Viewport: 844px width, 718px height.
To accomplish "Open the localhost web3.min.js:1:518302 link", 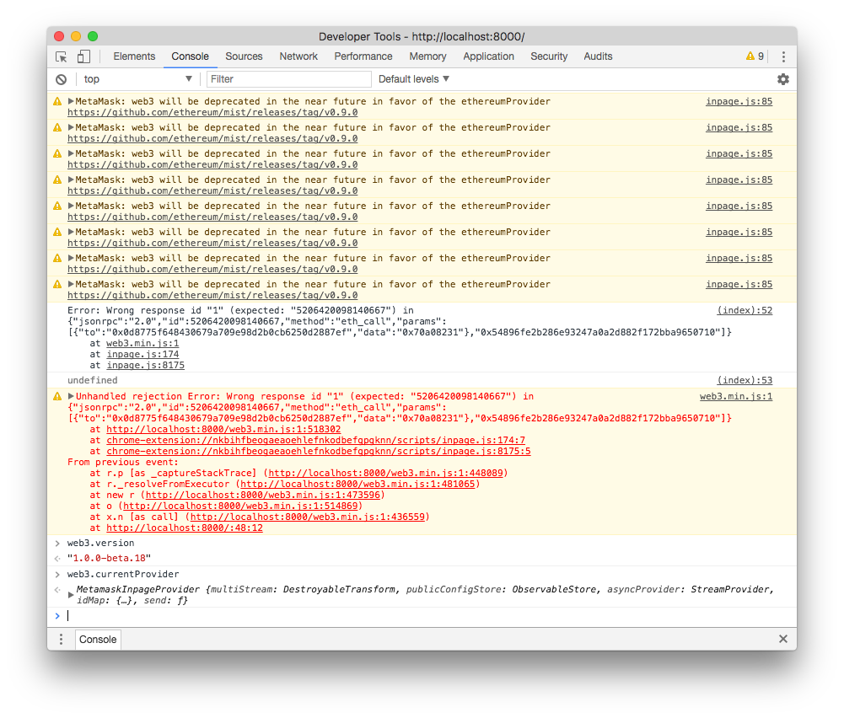I will pos(223,429).
